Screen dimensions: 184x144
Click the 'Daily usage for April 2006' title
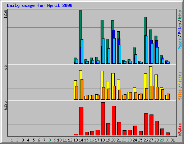coord(40,5)
